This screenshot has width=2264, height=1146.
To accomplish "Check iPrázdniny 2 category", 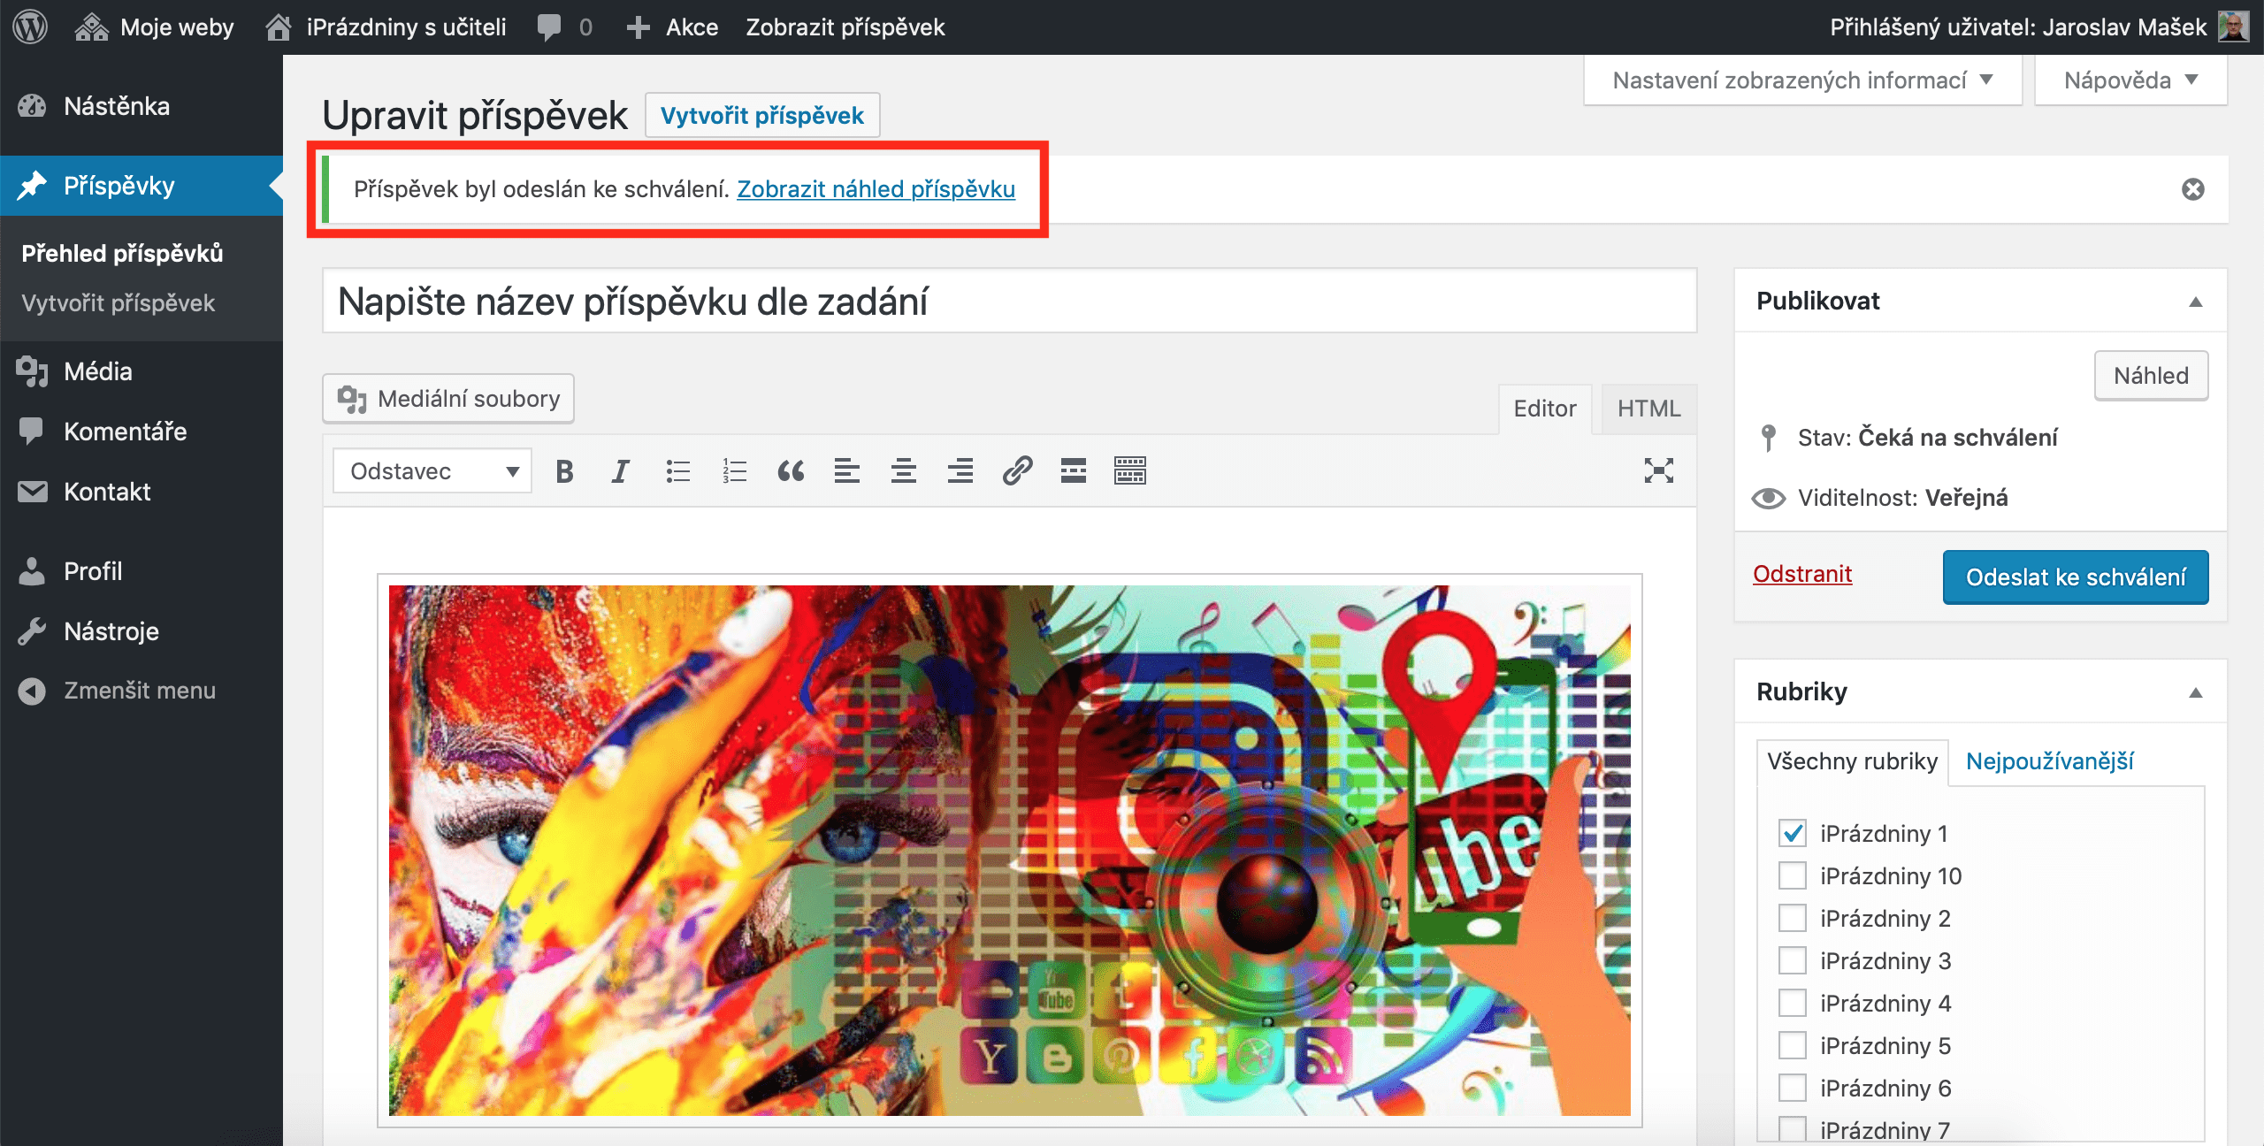I will coord(1793,918).
